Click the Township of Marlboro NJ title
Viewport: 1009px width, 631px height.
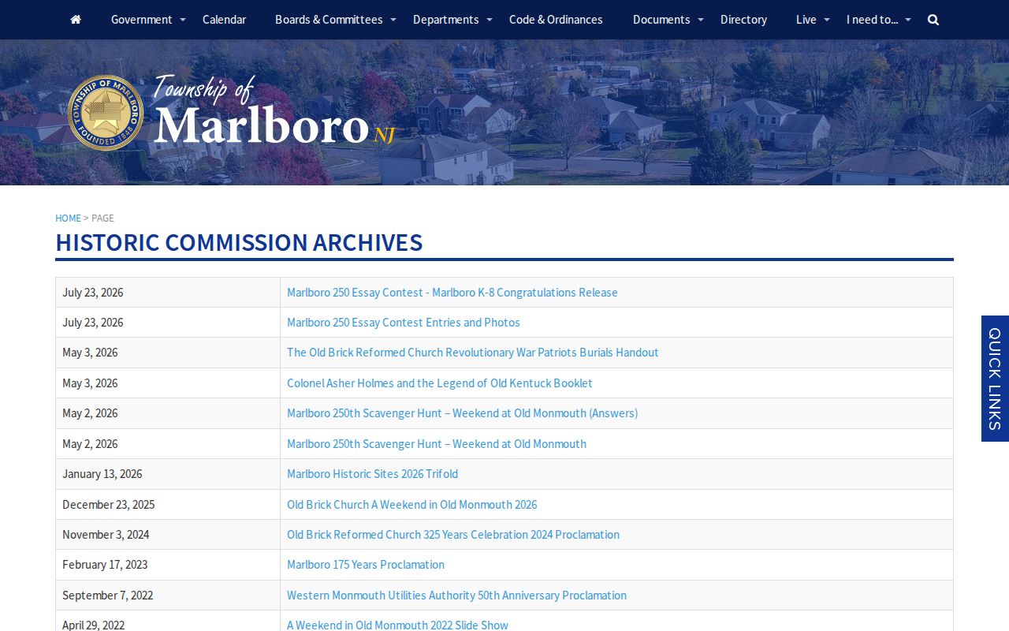point(273,110)
